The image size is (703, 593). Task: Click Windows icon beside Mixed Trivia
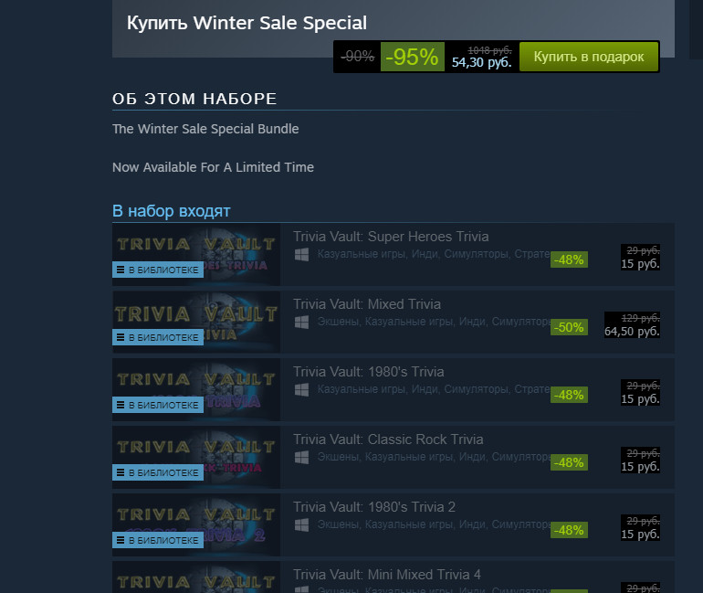301,323
